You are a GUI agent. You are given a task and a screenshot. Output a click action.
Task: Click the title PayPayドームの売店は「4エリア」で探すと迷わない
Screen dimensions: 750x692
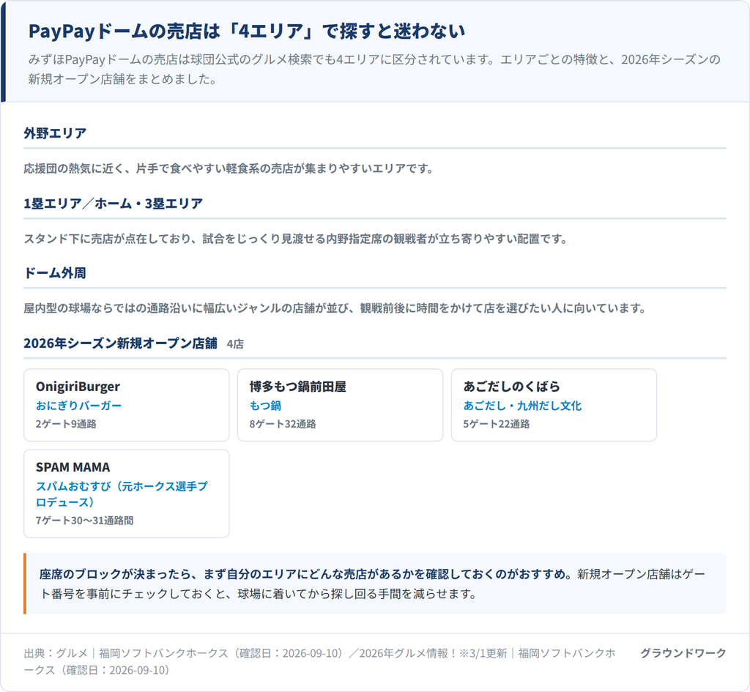pos(246,31)
